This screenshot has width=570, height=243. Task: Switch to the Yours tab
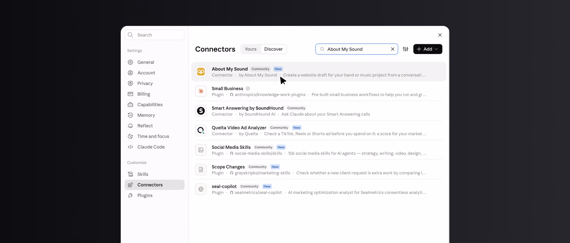[x=250, y=49]
